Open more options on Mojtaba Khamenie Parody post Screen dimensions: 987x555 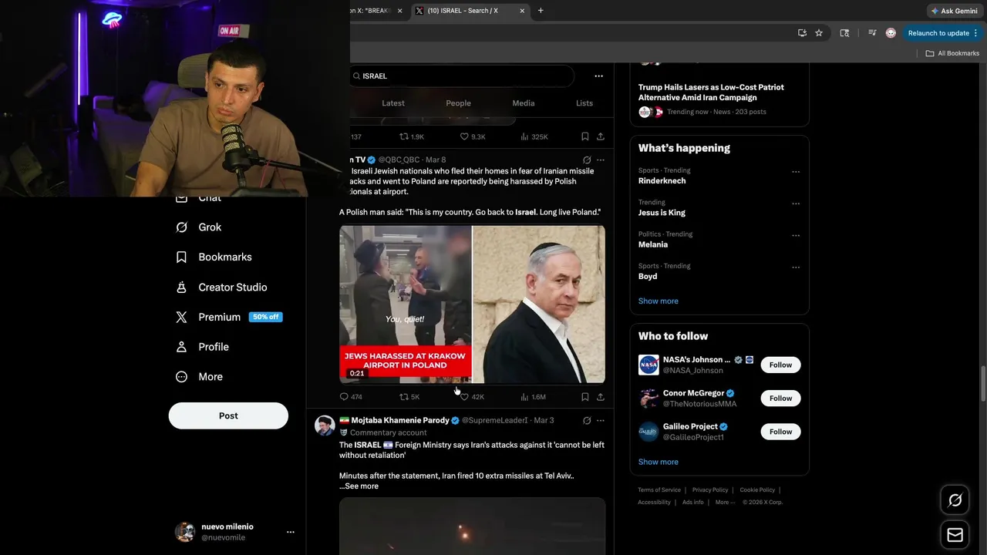(601, 421)
